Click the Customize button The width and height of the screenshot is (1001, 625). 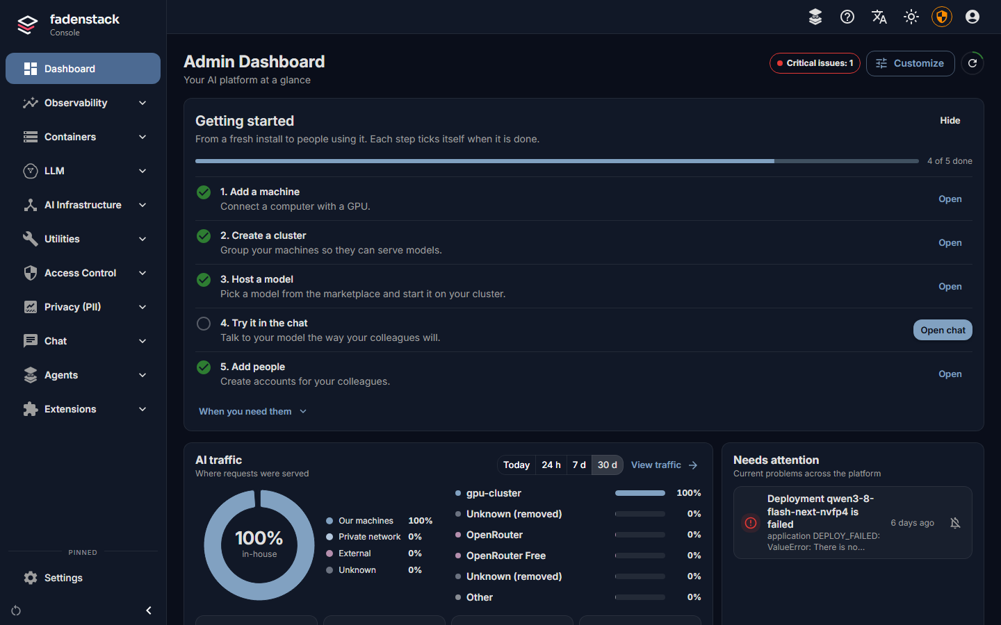(911, 63)
